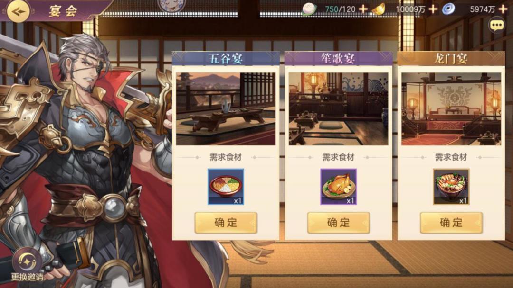Add more steamed bun stamina with plus

363,9
